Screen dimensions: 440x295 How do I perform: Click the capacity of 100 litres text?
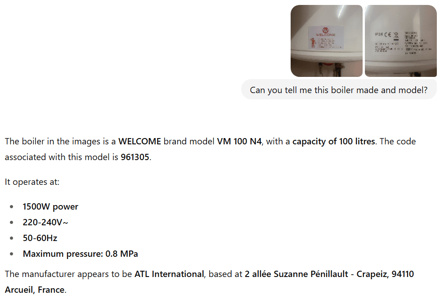(334, 141)
